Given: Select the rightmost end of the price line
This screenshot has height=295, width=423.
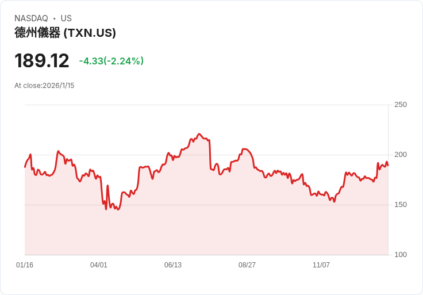Looking at the screenshot, I should pos(388,166).
